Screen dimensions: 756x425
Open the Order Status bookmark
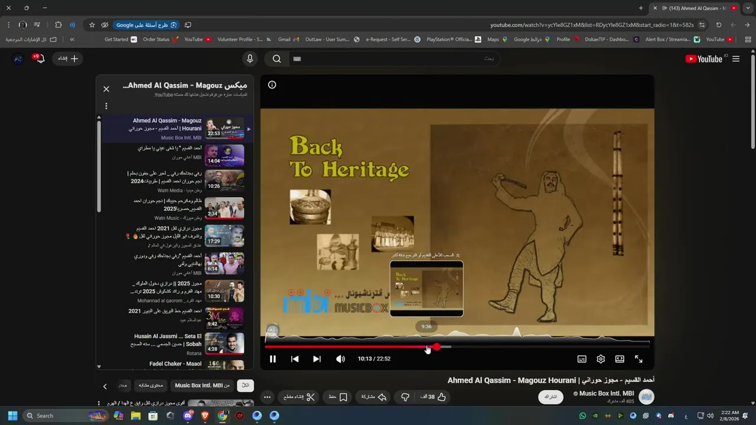coord(161,40)
